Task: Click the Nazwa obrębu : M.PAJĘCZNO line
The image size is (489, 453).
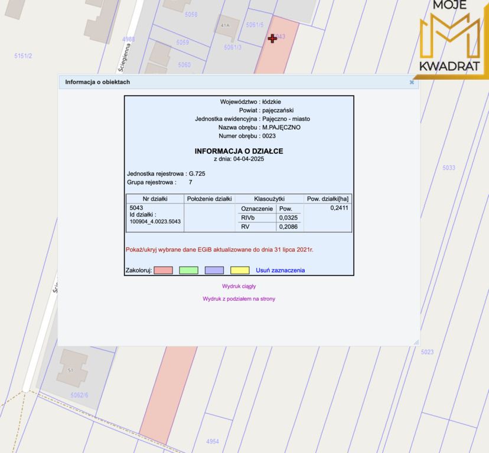Action: [259, 127]
